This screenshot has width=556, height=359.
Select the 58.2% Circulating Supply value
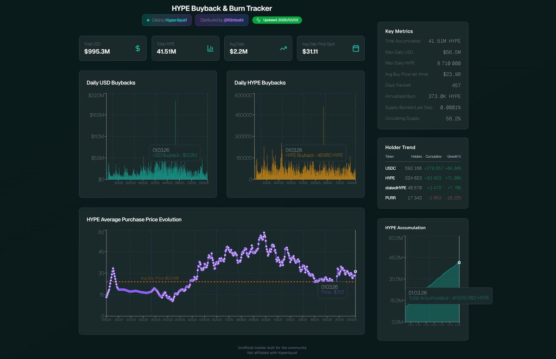[454, 118]
